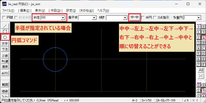Select layer 3 square button
Viewport: 206px width, 103px height.
click(199, 43)
